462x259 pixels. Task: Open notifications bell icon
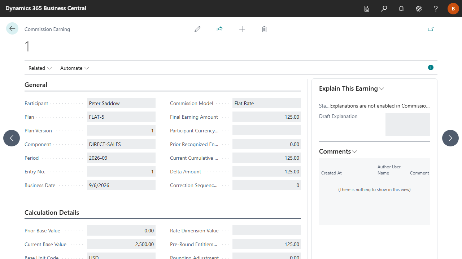point(401,9)
